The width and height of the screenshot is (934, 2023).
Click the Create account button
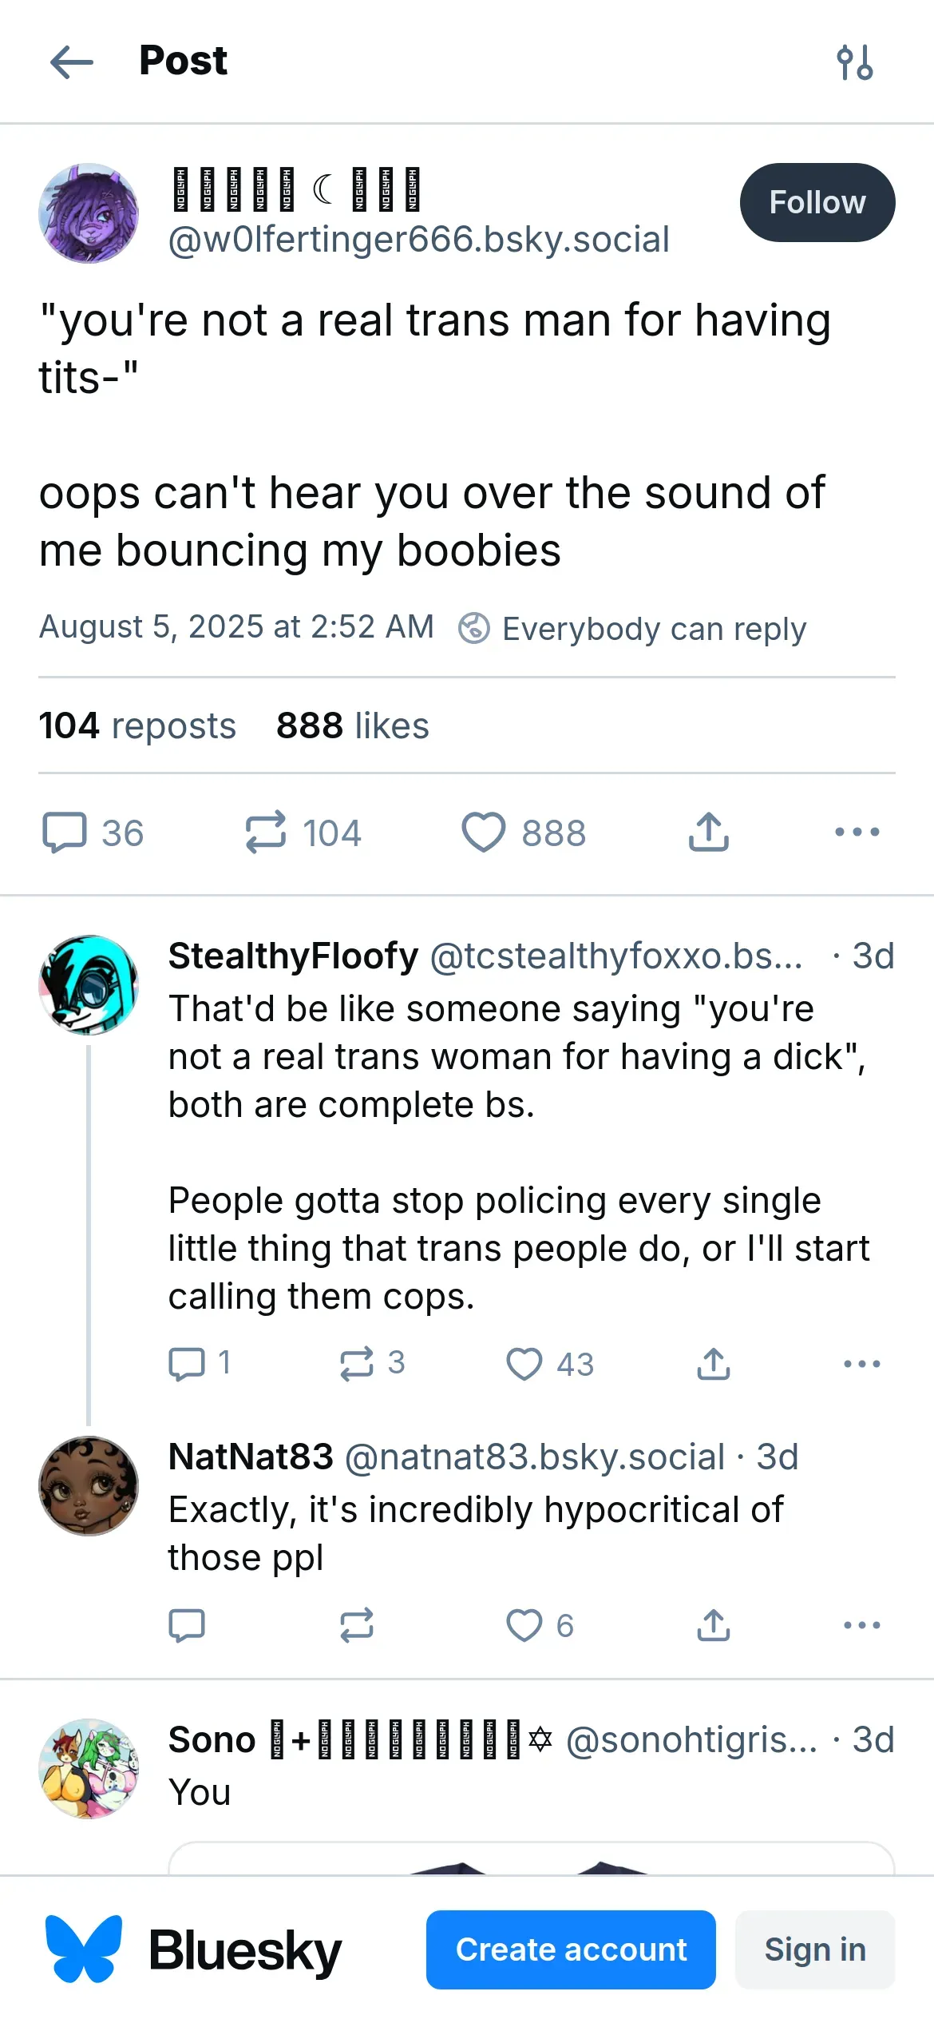click(571, 1949)
